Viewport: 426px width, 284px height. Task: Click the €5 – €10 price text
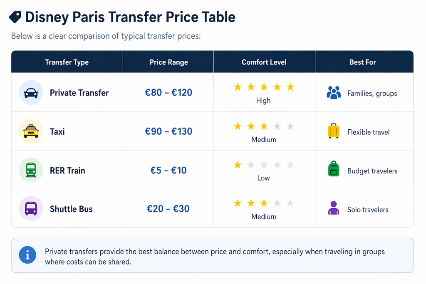168,170
